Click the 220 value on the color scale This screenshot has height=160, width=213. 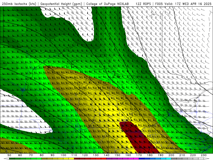pyautogui.click(x=193, y=155)
